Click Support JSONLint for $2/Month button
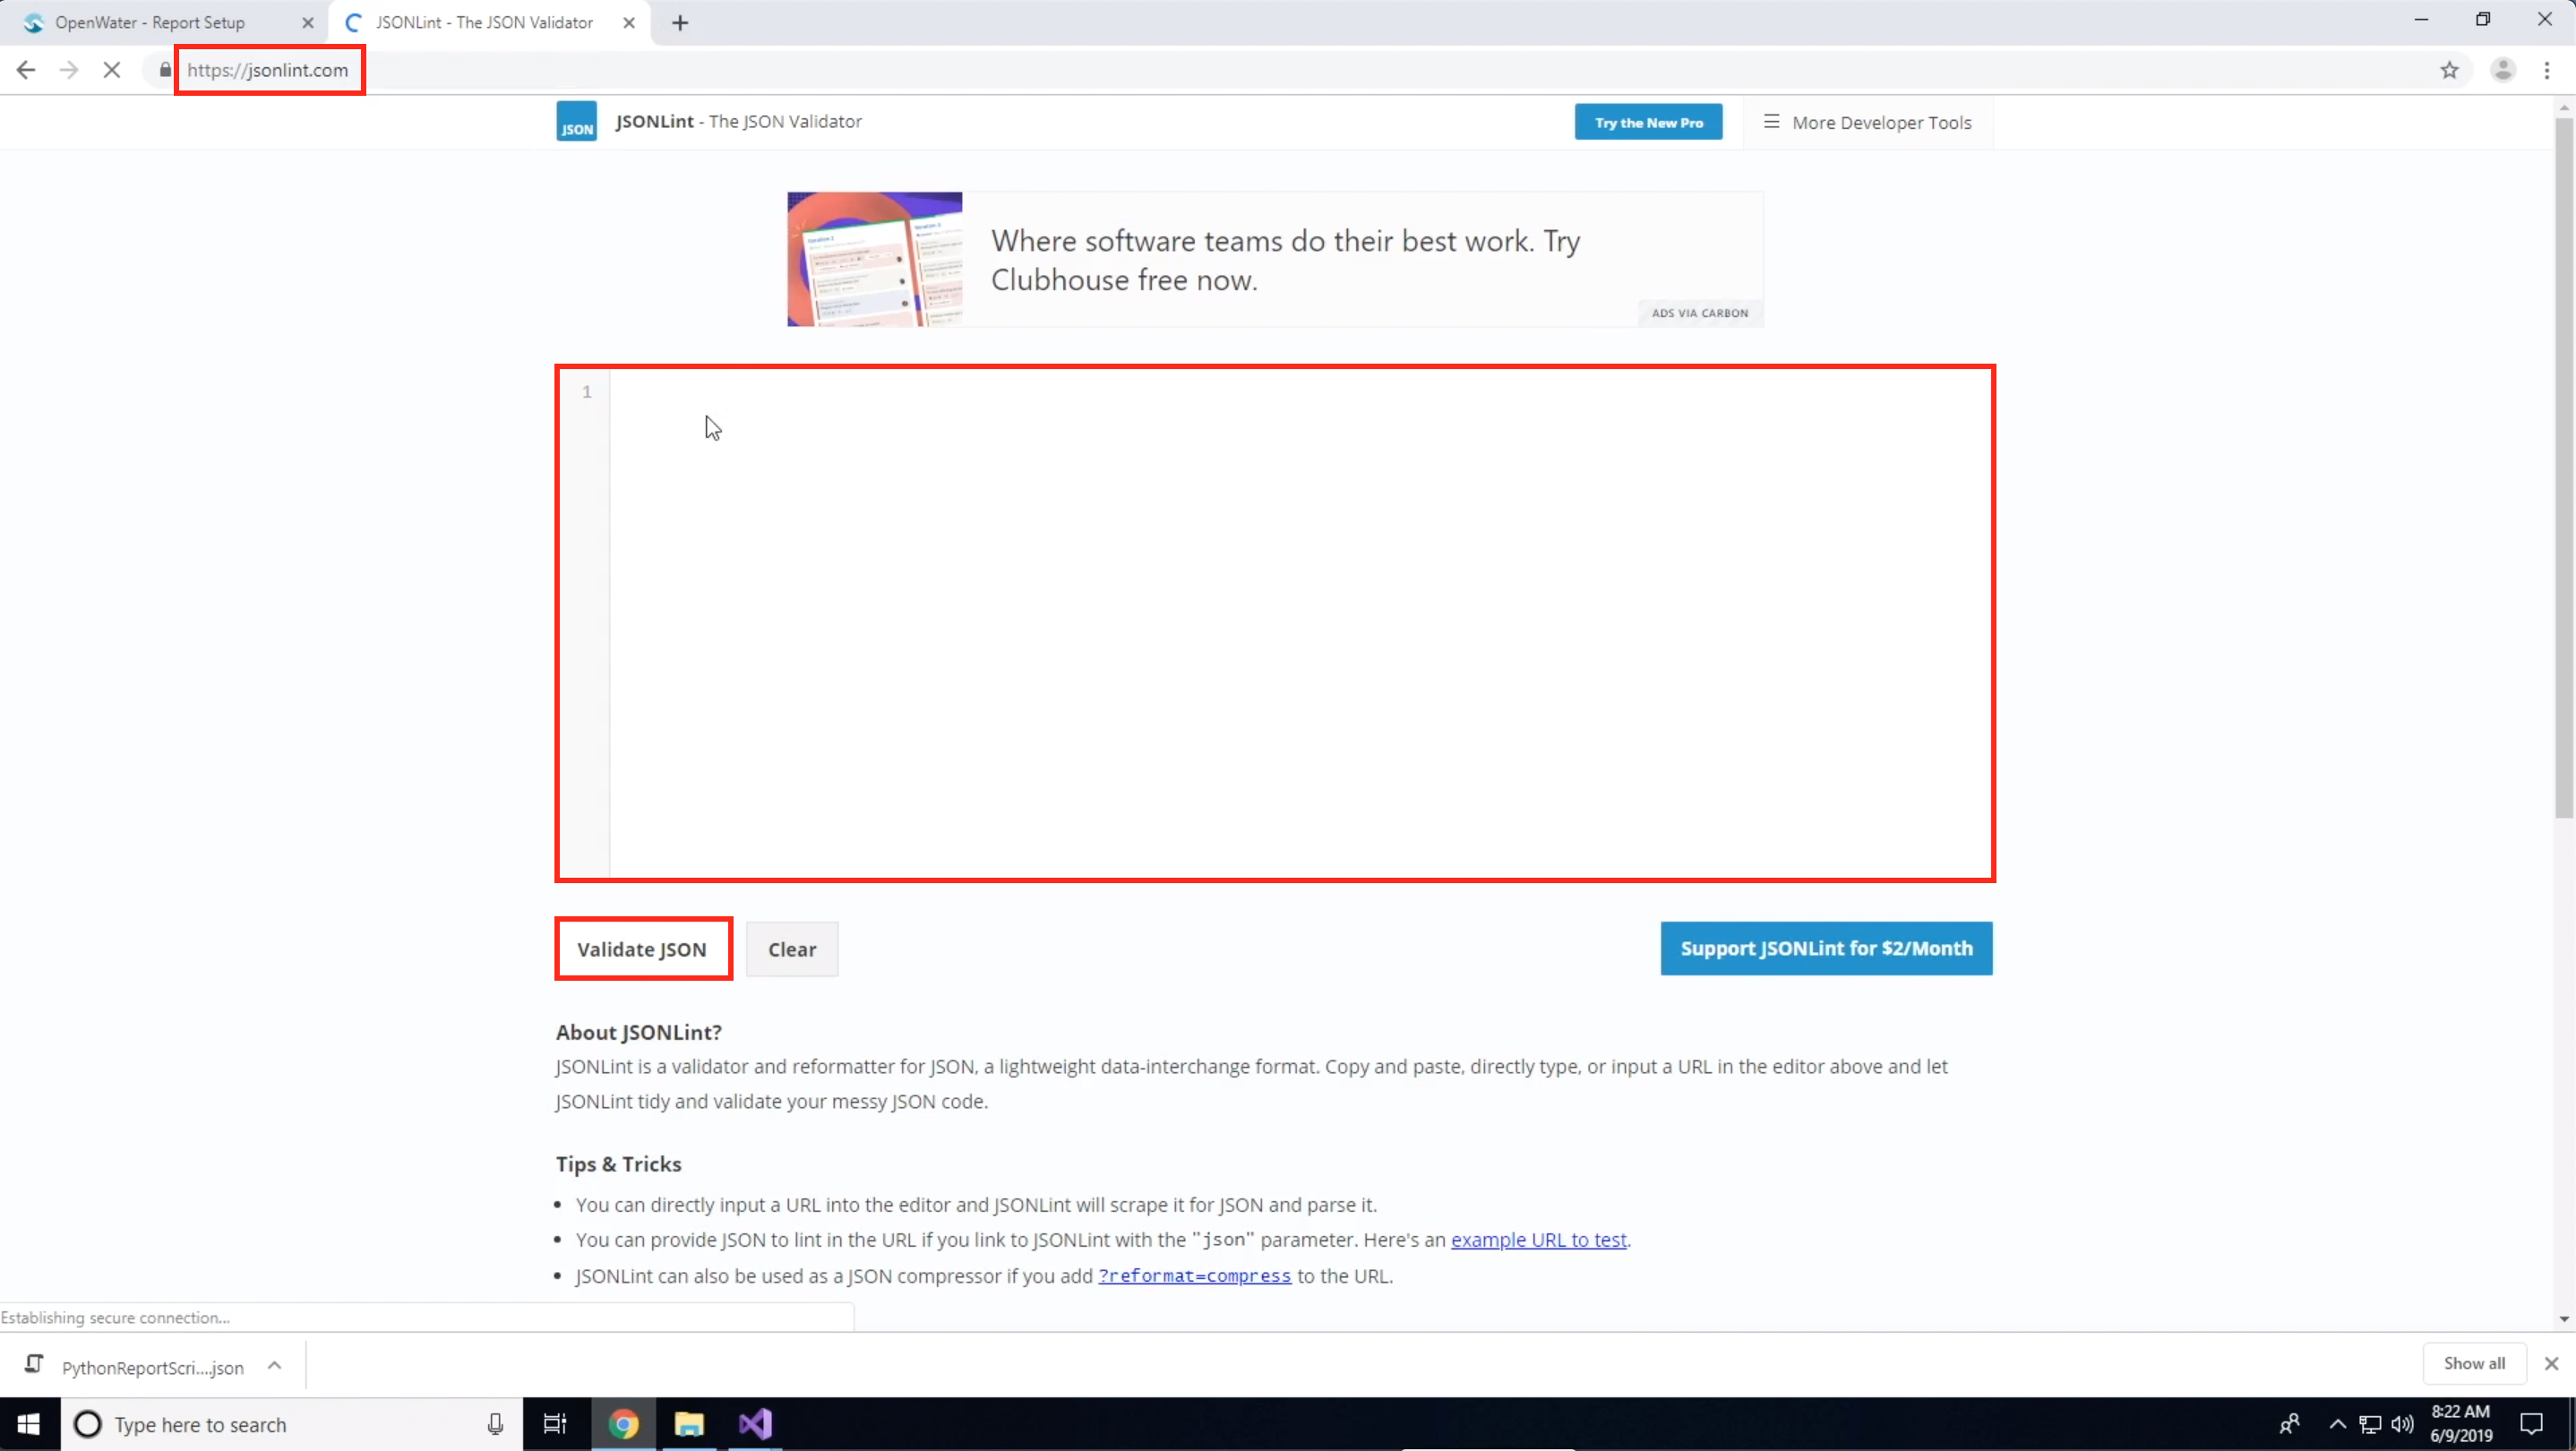The image size is (2576, 1451). tap(1826, 948)
